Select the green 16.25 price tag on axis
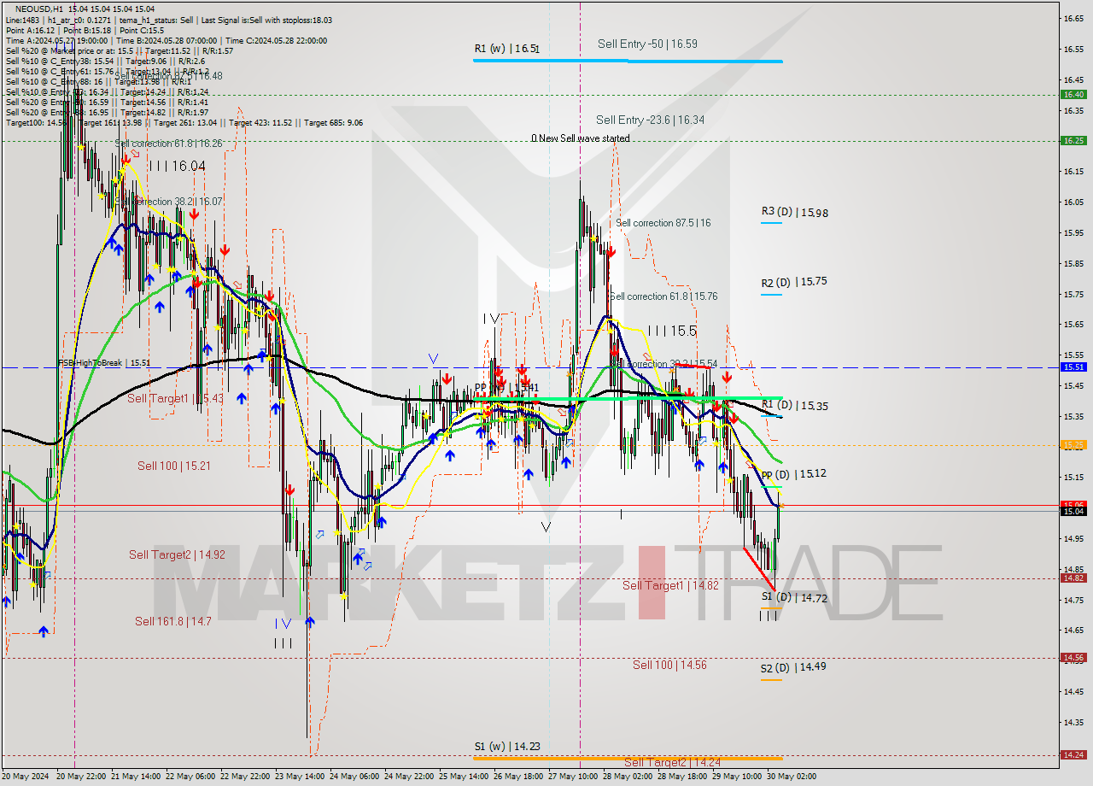Screen dimensions: 1093x786 click(1073, 140)
